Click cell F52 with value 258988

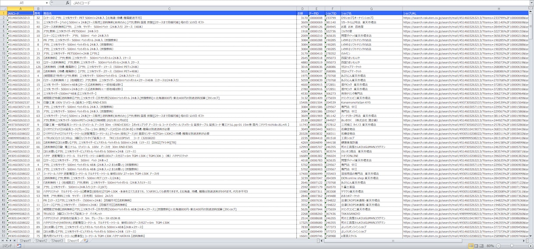click(x=333, y=236)
